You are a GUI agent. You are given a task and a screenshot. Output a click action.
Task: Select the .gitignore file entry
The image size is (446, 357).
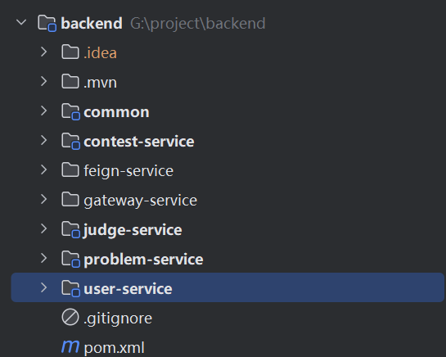pyautogui.click(x=118, y=319)
